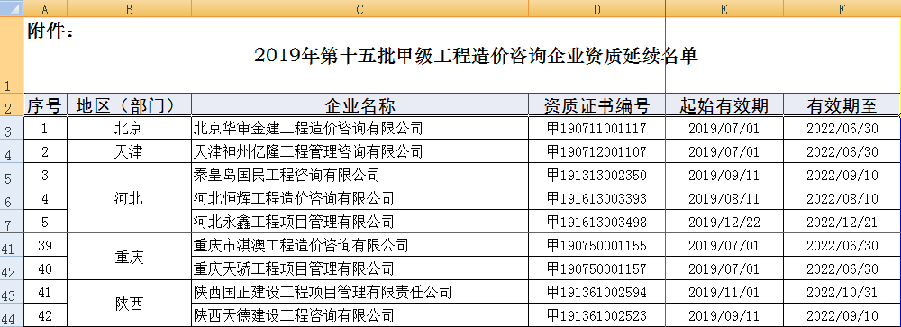Image resolution: width=901 pixels, height=327 pixels.
Task: Click '天津神州亿隆工程管理咨询有限公司' cell
Action: 359,151
